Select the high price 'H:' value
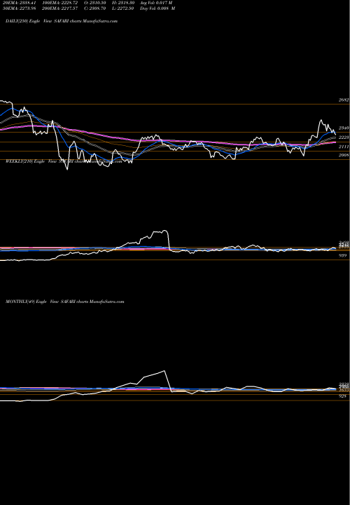Viewport: 350px width, 505px height. [123, 3]
